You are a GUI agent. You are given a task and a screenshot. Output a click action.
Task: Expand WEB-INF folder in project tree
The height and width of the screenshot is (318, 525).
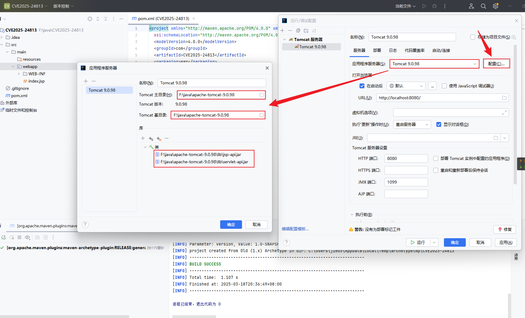(x=19, y=74)
